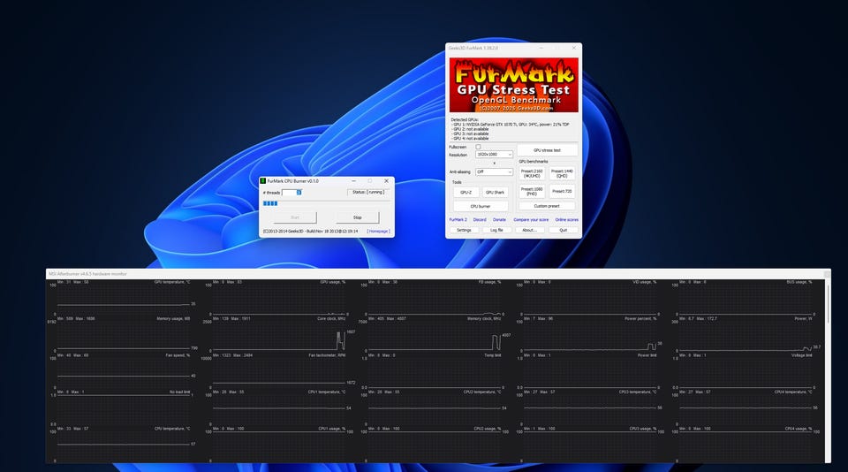Open the Online scores link
The width and height of the screenshot is (848, 472).
pos(566,220)
